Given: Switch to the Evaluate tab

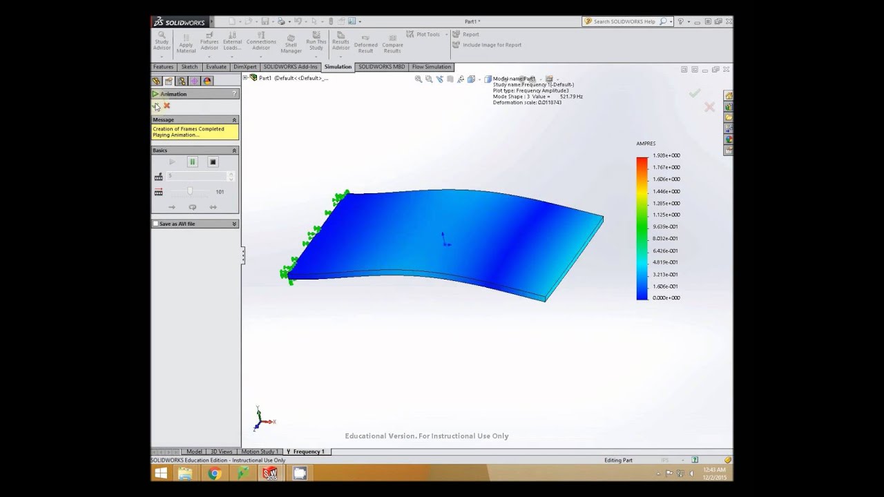Looking at the screenshot, I should click(216, 67).
